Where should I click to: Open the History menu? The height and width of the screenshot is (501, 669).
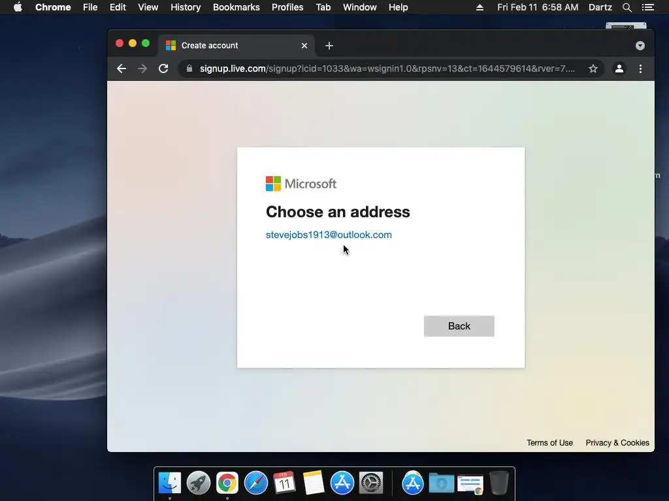186,7
